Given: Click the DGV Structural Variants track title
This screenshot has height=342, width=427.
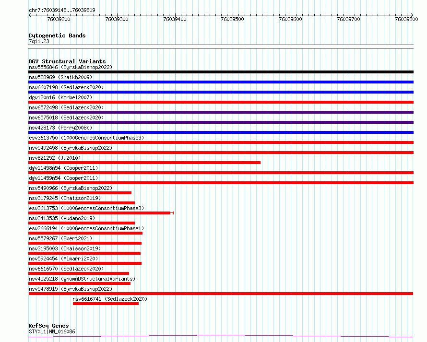Looking at the screenshot, I should pos(67,61).
